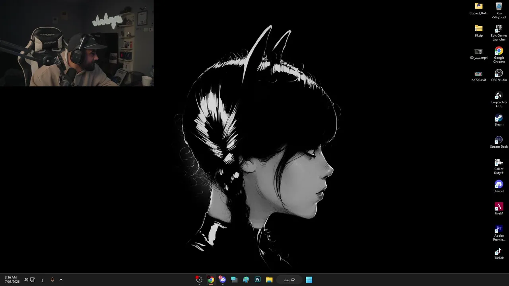Select the Call of Duty shortcut
The height and width of the screenshot is (286, 509).
pos(499,166)
